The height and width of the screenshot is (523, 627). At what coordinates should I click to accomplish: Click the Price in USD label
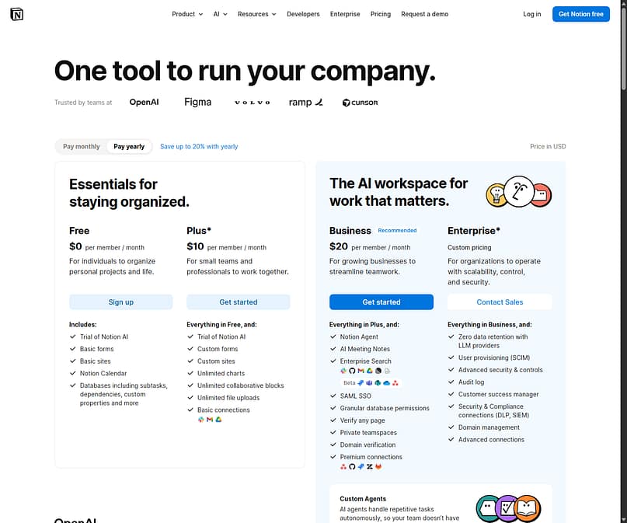(548, 146)
